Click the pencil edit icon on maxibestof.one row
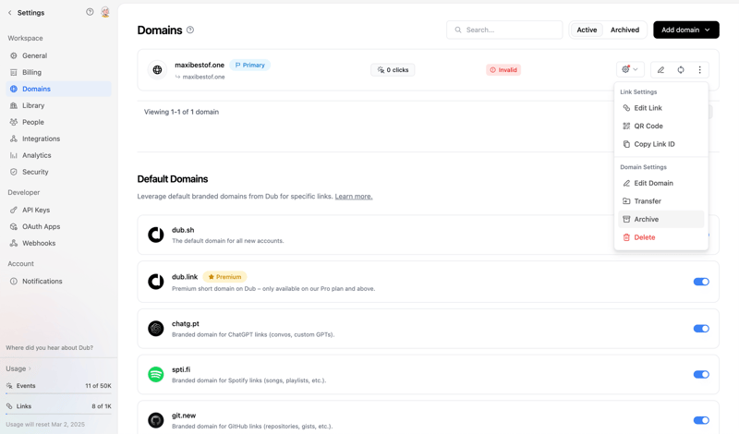The height and width of the screenshot is (434, 739). click(x=660, y=70)
